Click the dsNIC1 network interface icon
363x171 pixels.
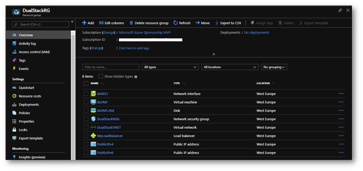coord(93,94)
